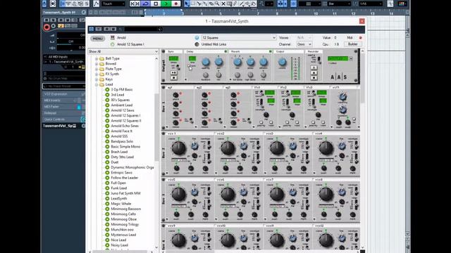Click the red Record transport button
451x253 pixels.
click(x=175, y=4)
